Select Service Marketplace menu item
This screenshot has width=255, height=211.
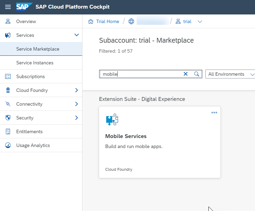click(41, 49)
